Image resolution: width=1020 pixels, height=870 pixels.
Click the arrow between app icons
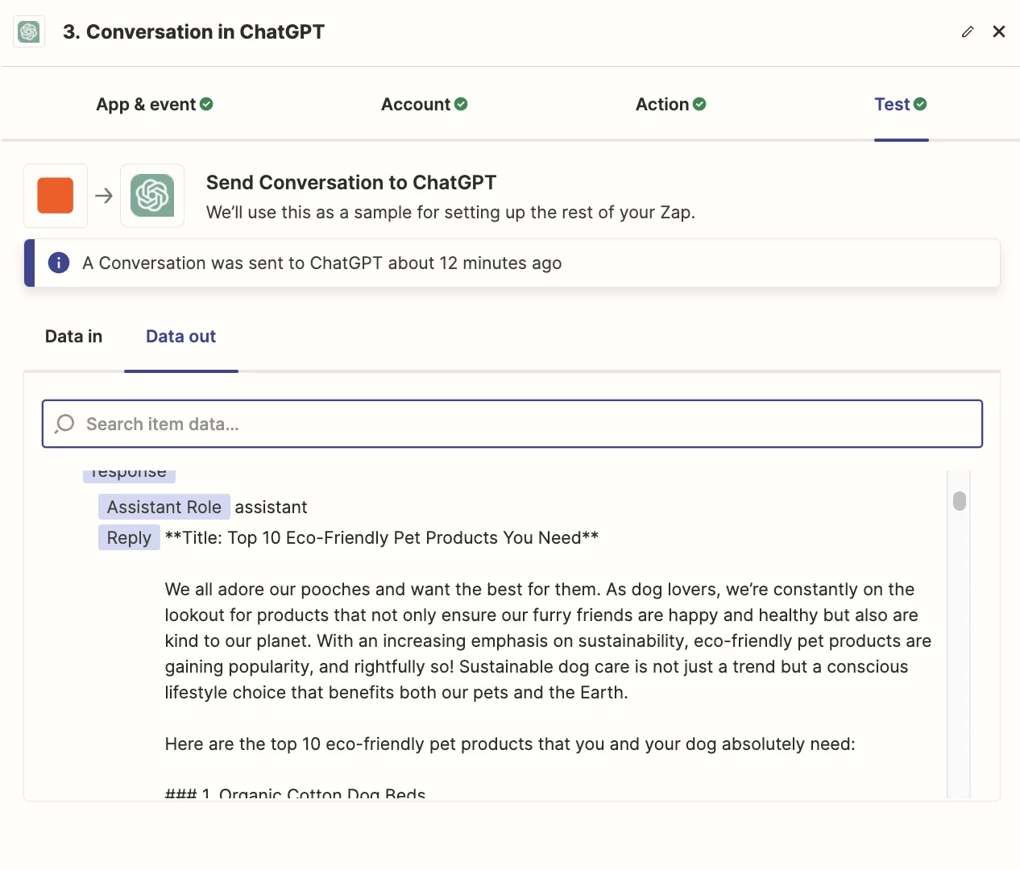coord(104,196)
